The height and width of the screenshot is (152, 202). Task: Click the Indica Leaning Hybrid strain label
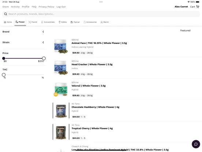click(x=82, y=47)
